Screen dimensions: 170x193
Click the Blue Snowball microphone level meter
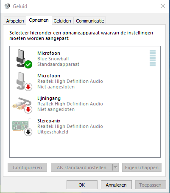click(153, 58)
